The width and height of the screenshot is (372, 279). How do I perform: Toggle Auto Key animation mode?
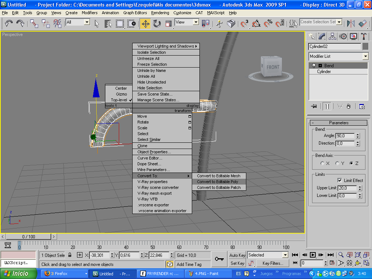pos(237,255)
